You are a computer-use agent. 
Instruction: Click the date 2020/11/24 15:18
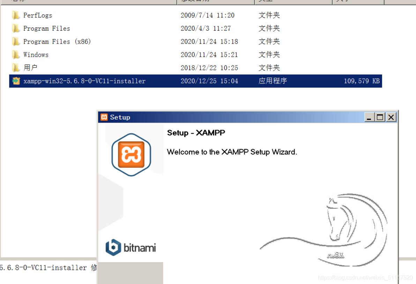(x=209, y=41)
